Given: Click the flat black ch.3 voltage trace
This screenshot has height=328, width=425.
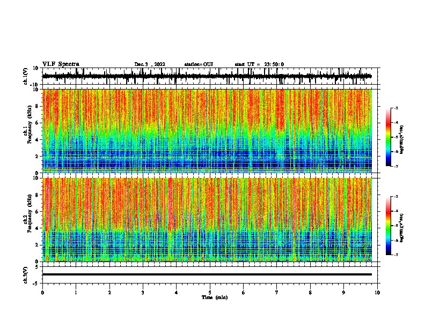Looking at the screenshot, I should (207, 274).
